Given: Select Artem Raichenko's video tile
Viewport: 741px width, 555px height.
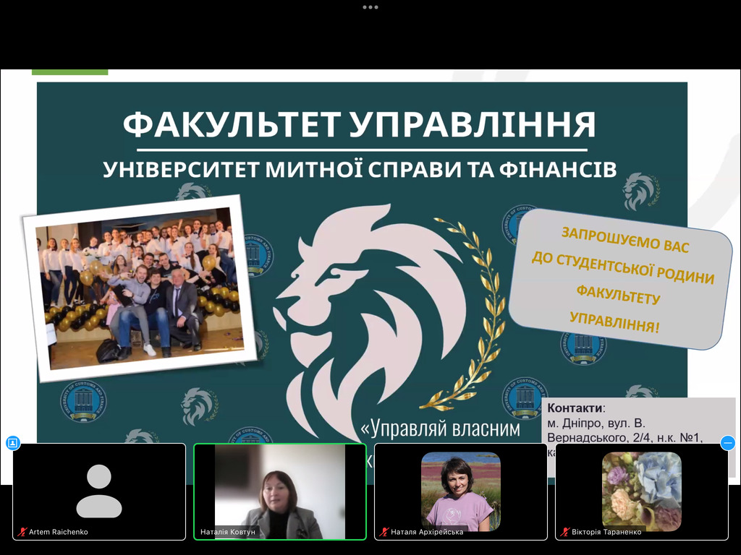Looking at the screenshot, I should 99,491.
